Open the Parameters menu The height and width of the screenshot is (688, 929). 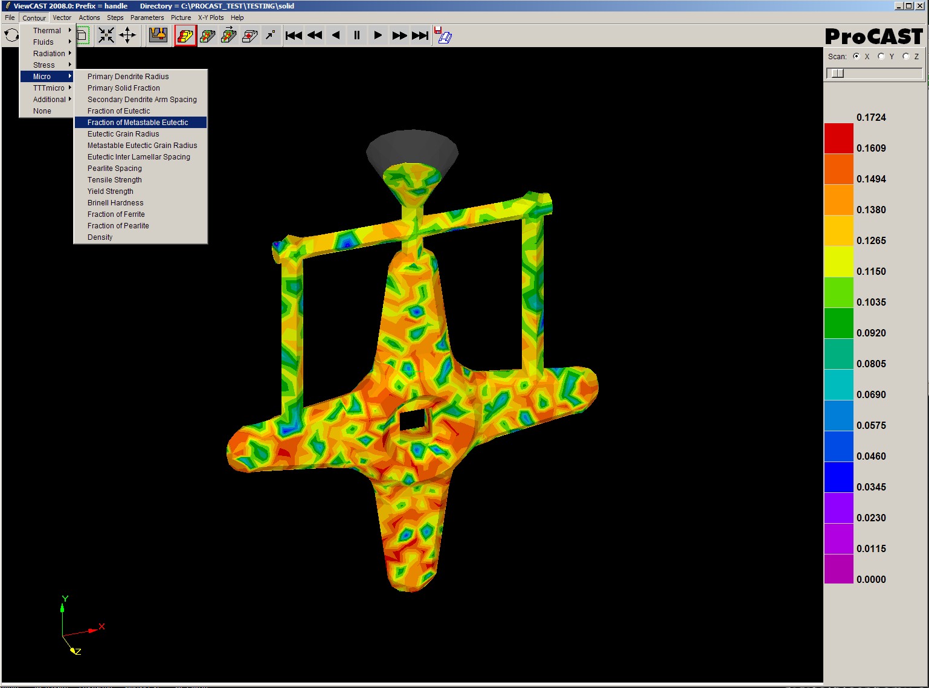(147, 18)
